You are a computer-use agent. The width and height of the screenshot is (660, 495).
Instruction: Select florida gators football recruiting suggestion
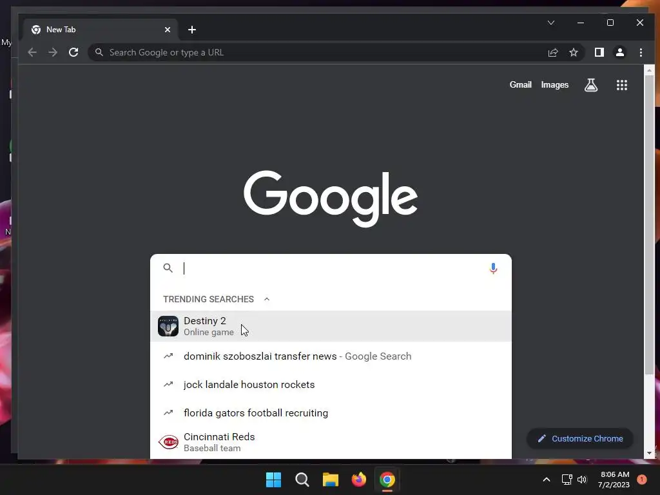[331, 412]
